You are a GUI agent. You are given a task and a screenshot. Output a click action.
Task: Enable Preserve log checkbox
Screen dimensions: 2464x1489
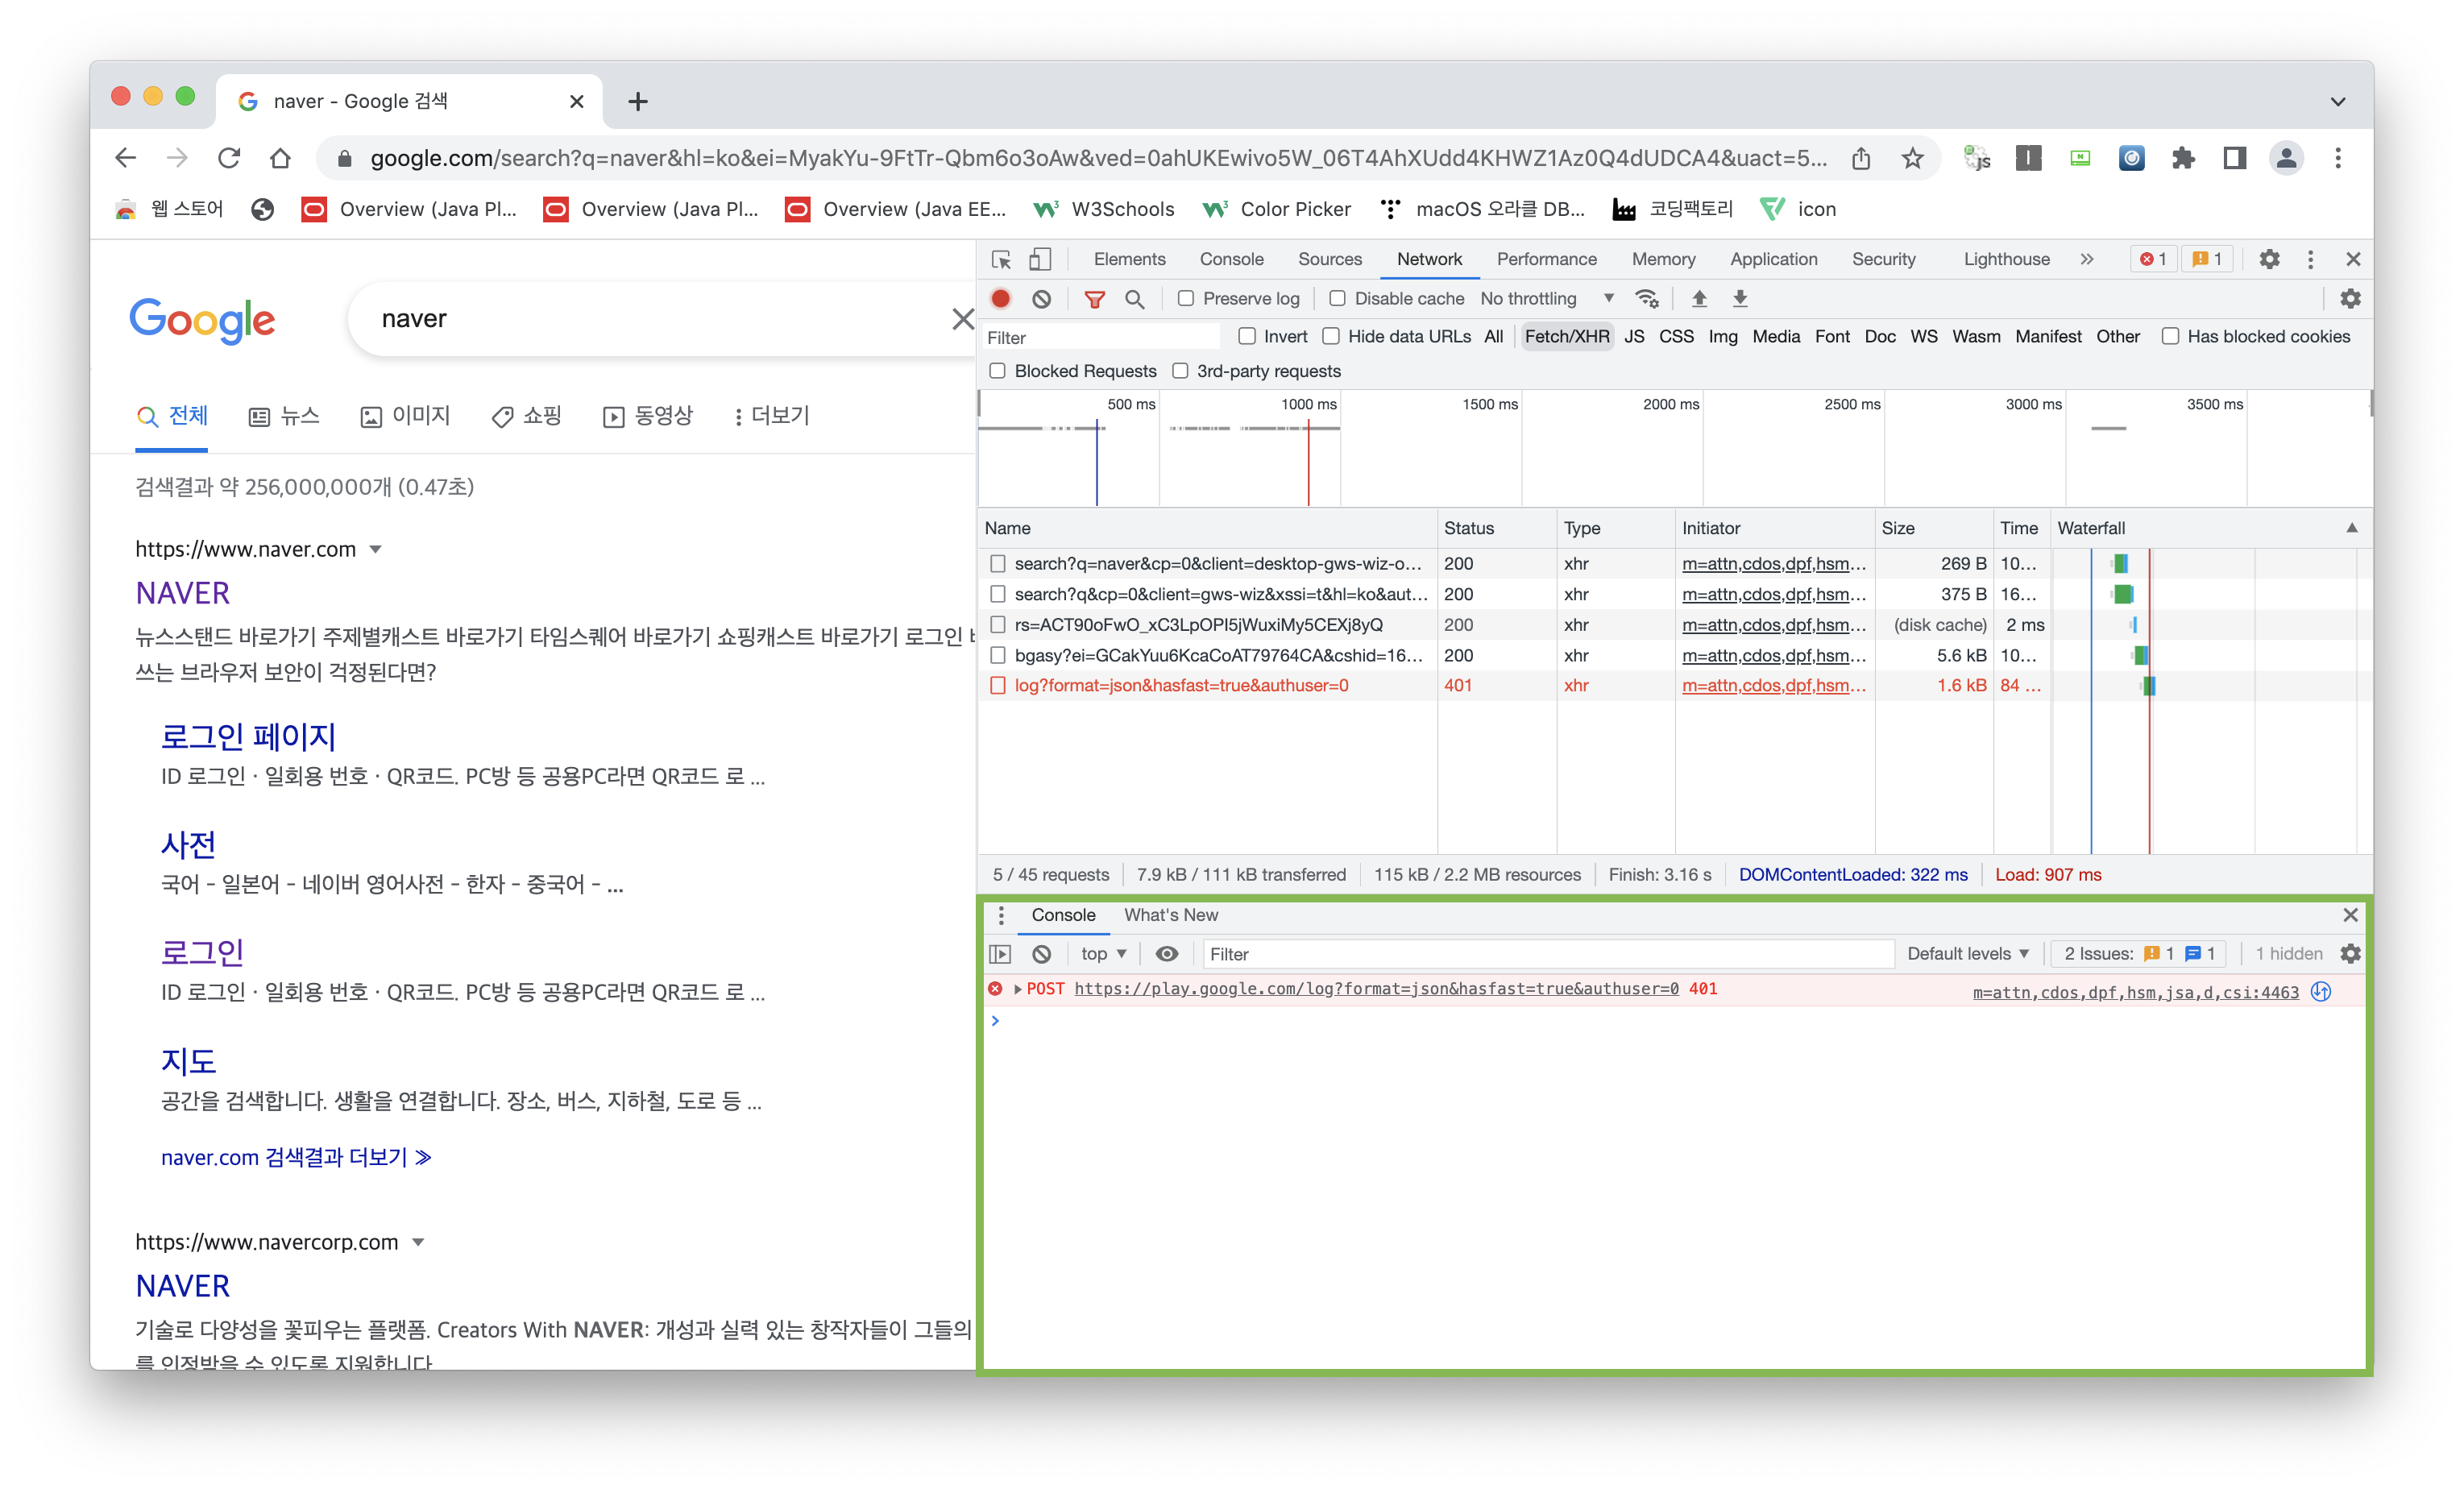pos(1185,298)
